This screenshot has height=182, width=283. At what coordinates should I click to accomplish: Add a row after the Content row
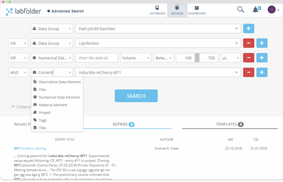tap(262, 72)
